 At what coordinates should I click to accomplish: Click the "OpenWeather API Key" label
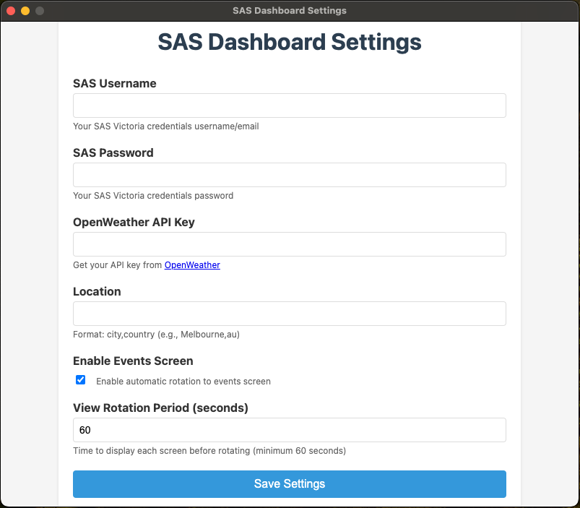point(134,223)
